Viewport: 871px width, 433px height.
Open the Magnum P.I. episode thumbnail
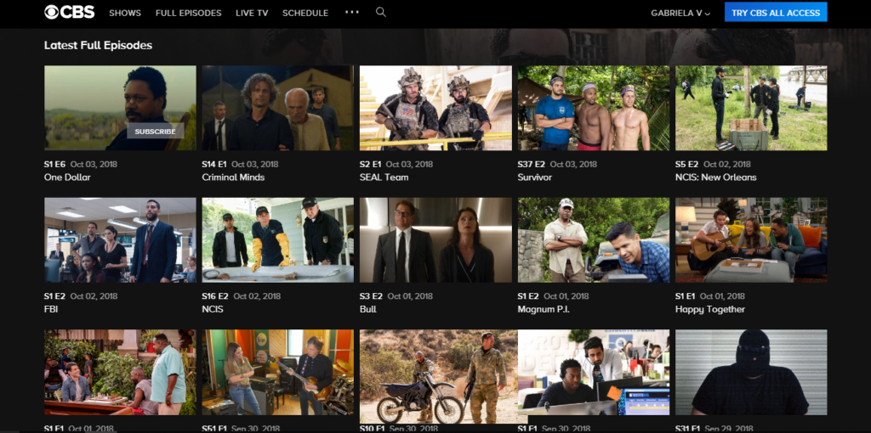[594, 240]
